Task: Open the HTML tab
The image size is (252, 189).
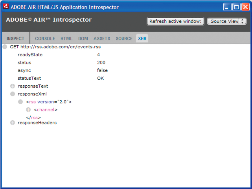Action: point(66,39)
